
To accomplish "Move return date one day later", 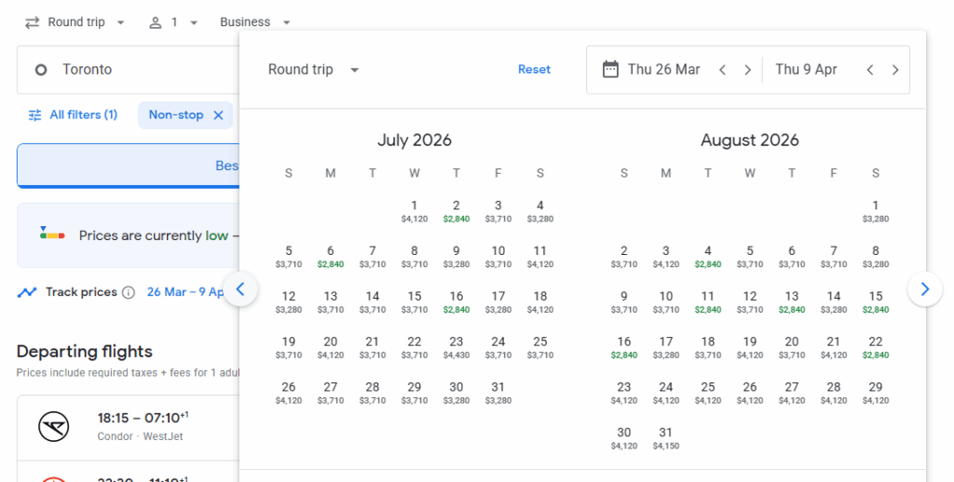I will coord(895,70).
